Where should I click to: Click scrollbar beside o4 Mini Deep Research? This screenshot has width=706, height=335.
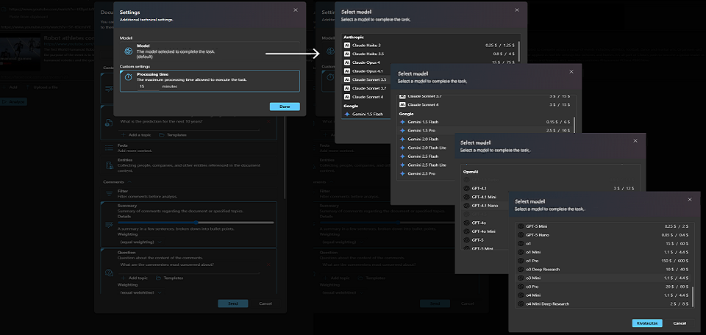point(693,297)
